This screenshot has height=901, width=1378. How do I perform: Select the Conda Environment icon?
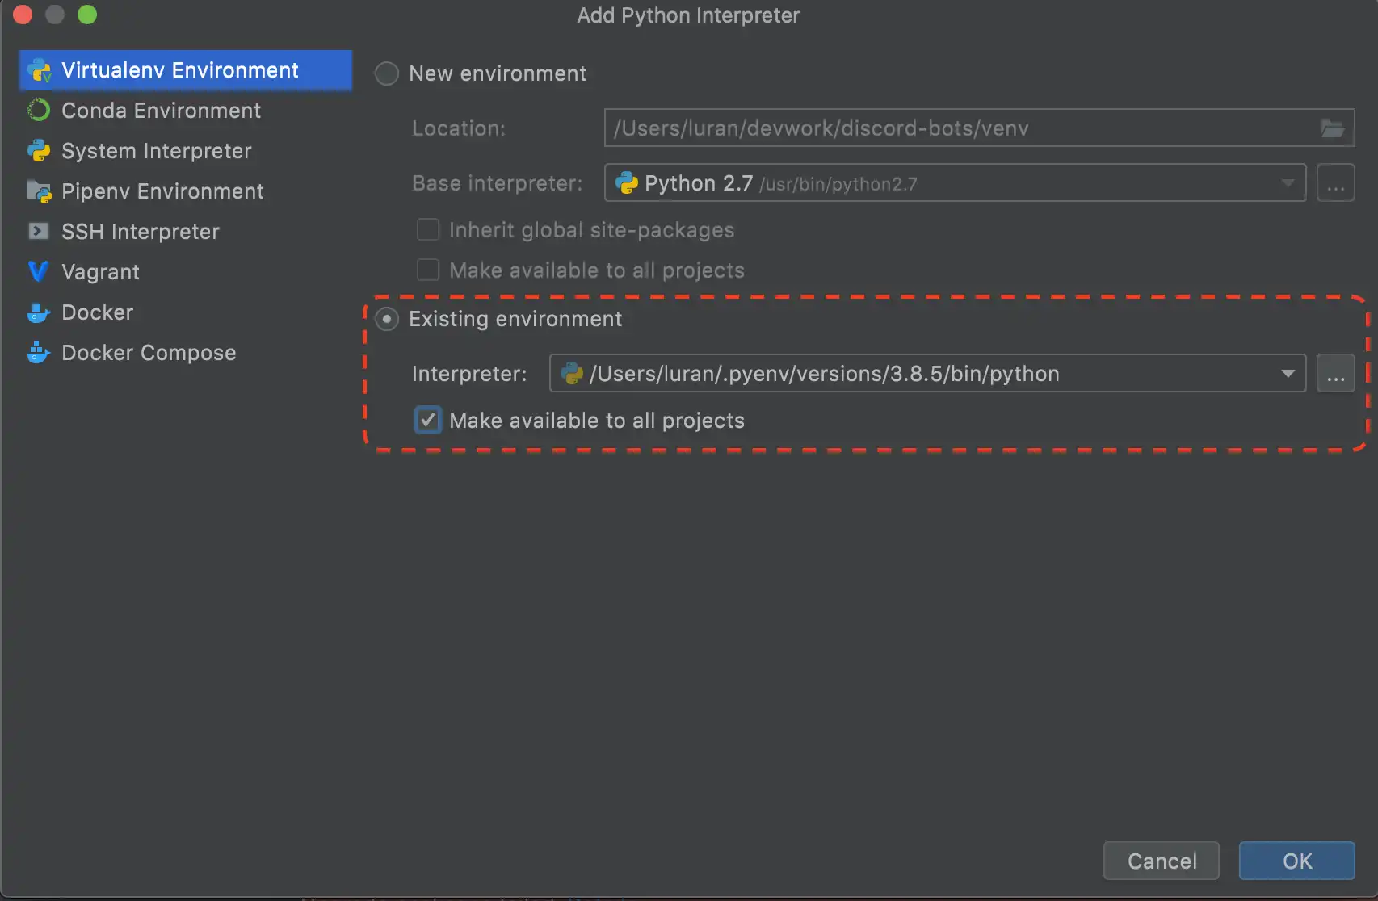pyautogui.click(x=38, y=111)
